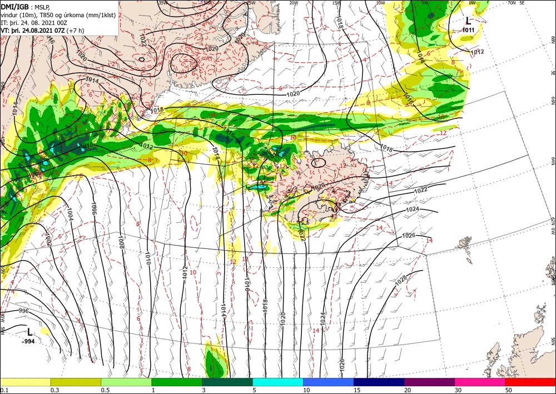Click the '0.5' legend scale value
Image resolution: width=556 pixels, height=394 pixels.
tap(105, 390)
